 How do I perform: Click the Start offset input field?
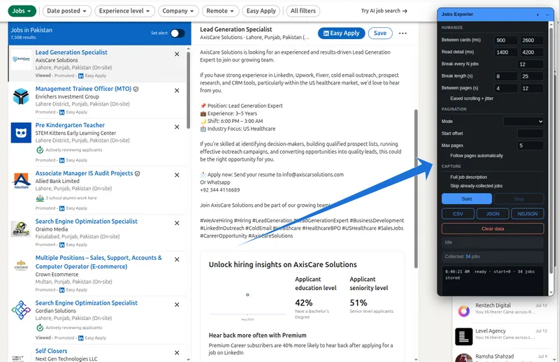[x=530, y=133]
